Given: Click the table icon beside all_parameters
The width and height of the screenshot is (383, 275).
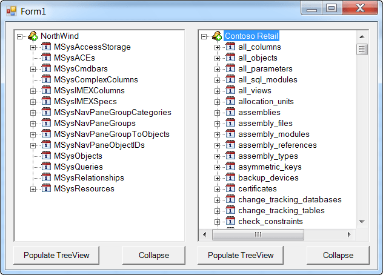Looking at the screenshot, I should [x=230, y=68].
